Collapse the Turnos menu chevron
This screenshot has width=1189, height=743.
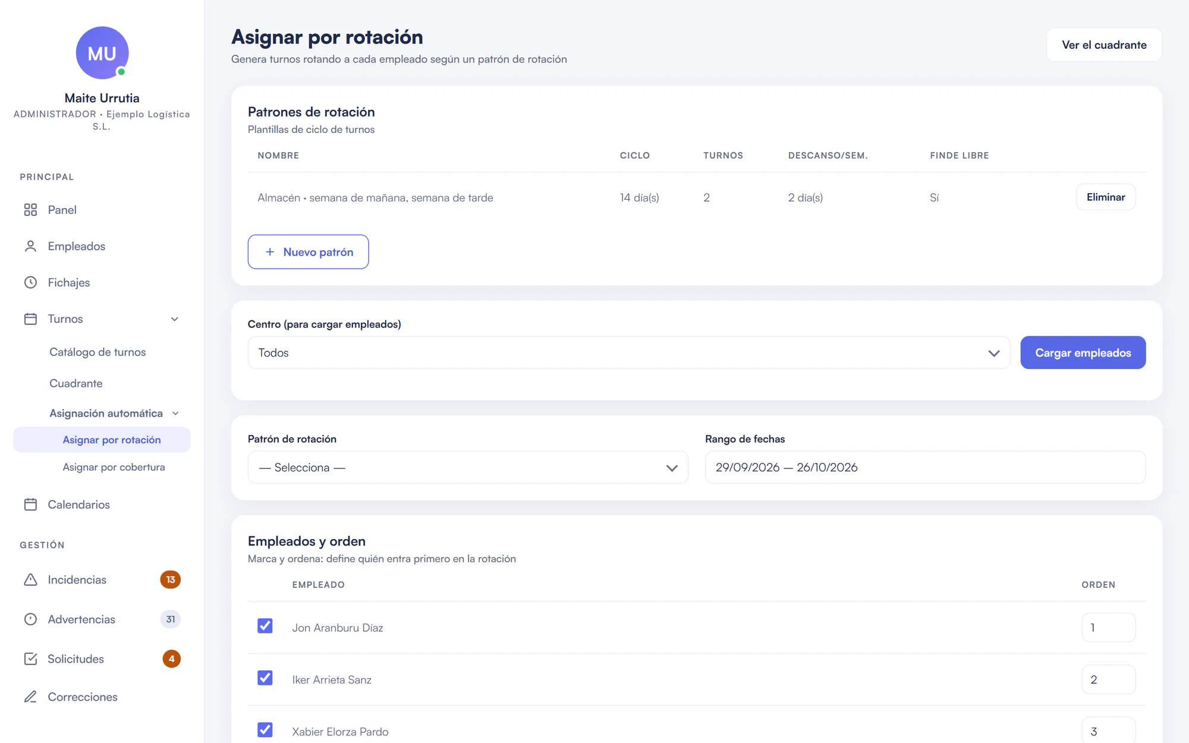click(x=175, y=319)
